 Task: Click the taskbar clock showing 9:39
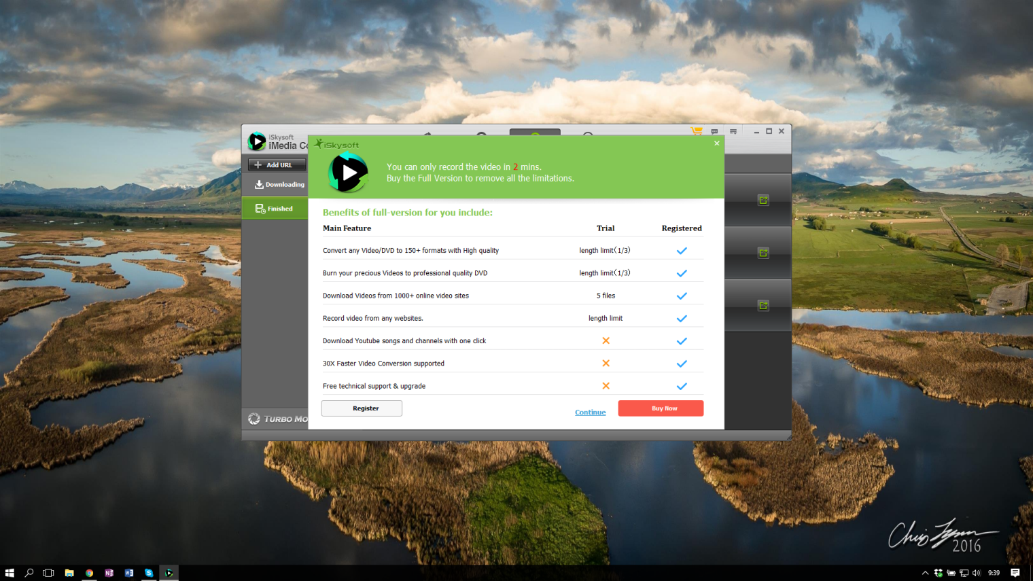pyautogui.click(x=994, y=573)
